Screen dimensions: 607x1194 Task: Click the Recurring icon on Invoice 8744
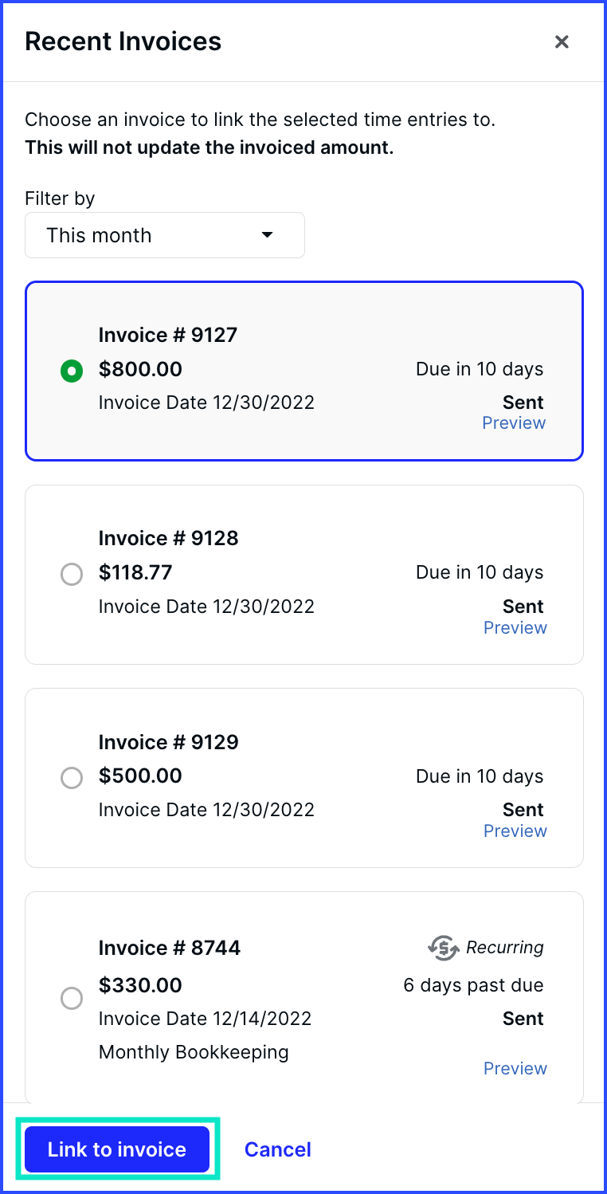click(444, 948)
